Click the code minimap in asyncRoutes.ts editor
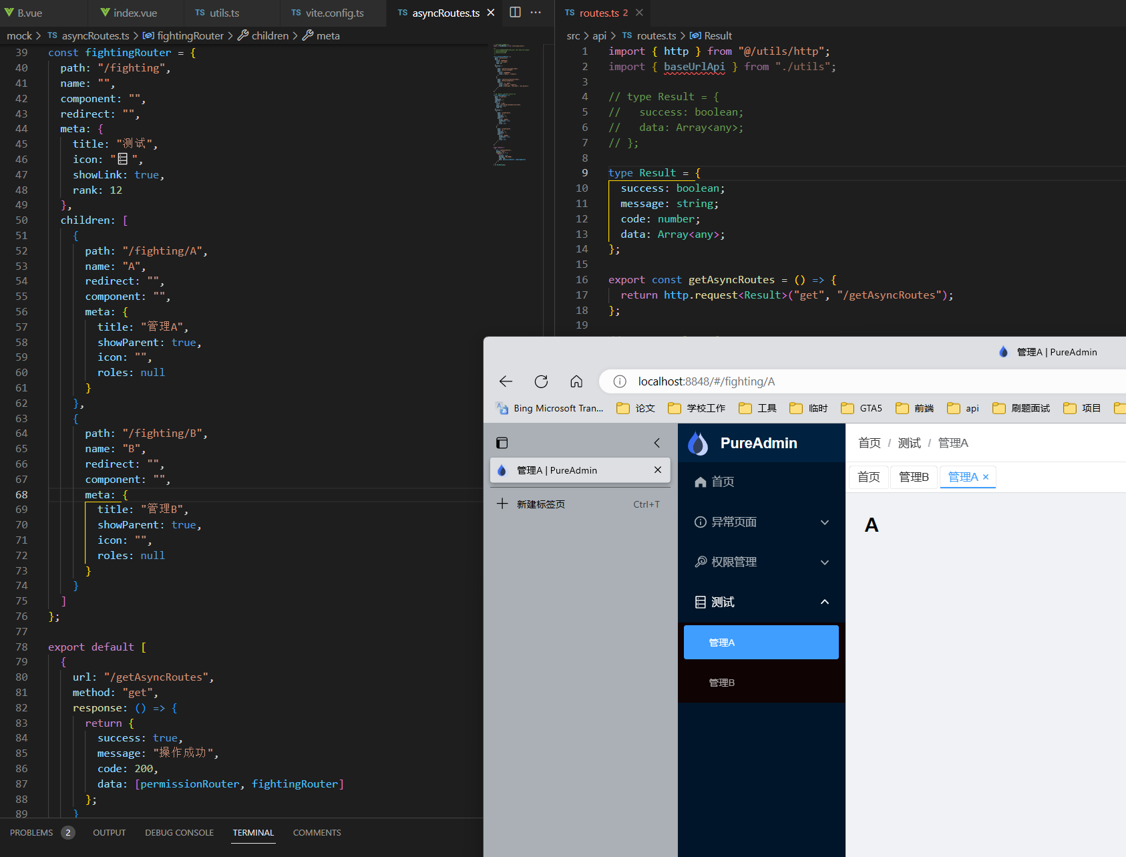This screenshot has height=857, width=1126. tap(513, 105)
